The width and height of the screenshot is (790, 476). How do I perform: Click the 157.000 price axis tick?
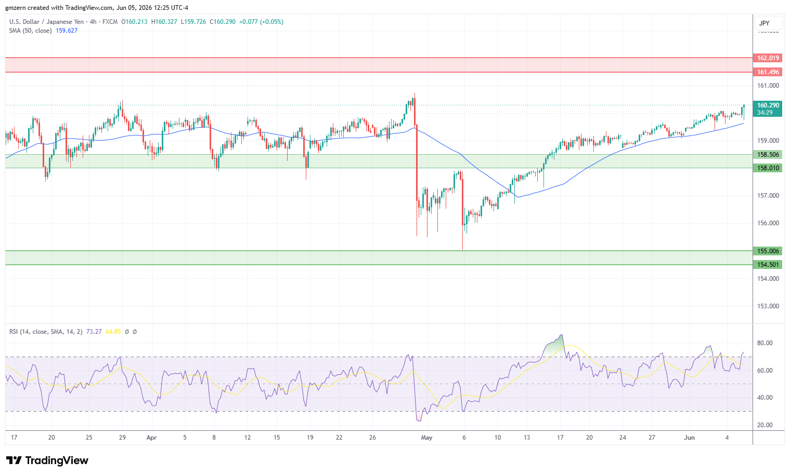coord(768,196)
